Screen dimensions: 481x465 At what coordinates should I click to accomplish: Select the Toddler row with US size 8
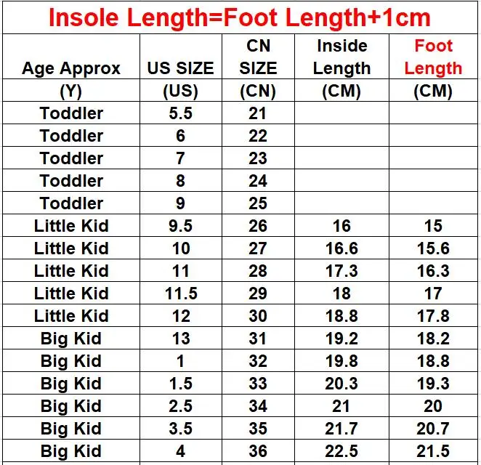(x=240, y=181)
